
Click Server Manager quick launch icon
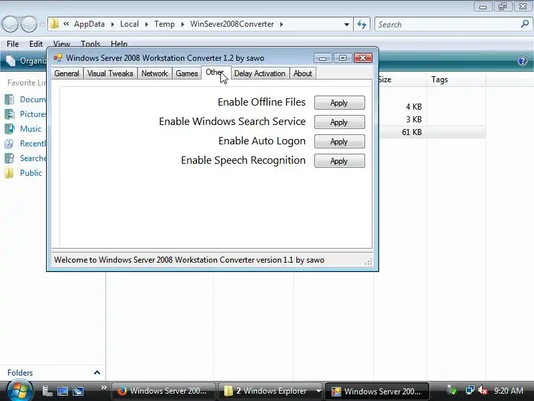coord(47,391)
